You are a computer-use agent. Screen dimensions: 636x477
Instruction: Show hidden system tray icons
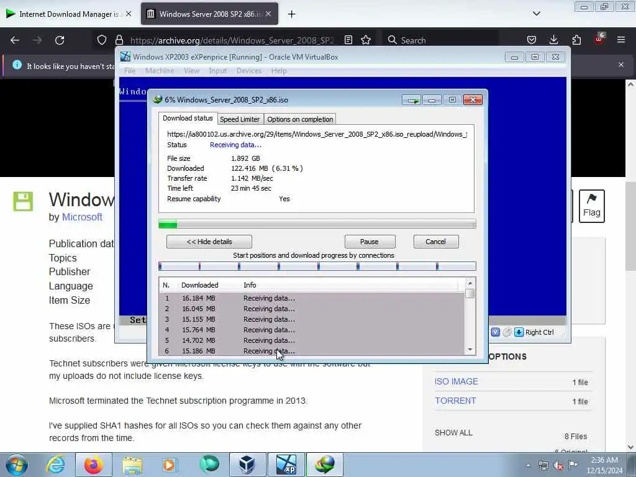pos(528,465)
